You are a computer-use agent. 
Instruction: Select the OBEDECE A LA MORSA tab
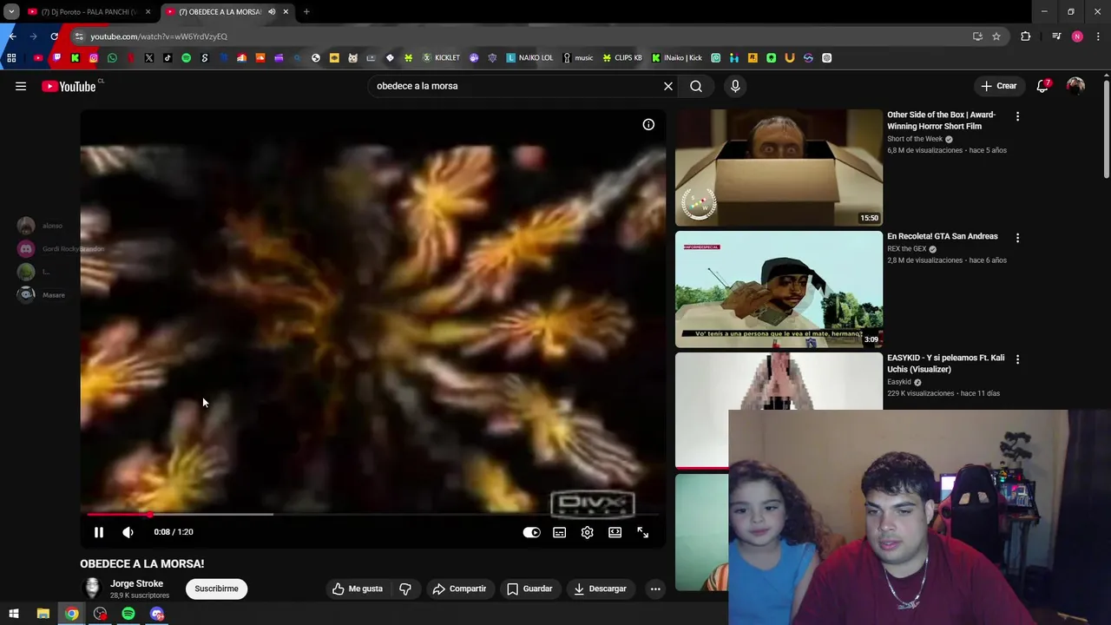[219, 12]
